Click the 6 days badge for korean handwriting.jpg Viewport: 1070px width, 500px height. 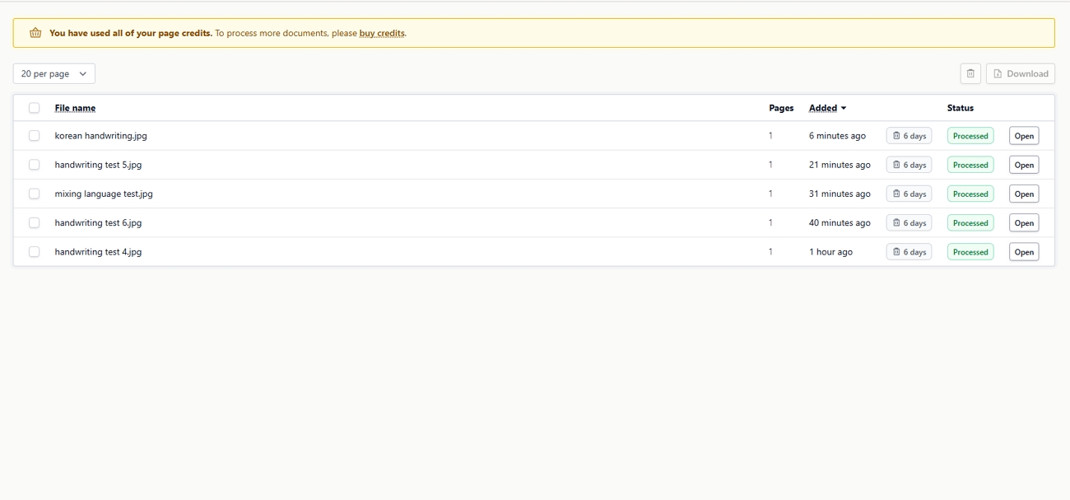point(909,136)
